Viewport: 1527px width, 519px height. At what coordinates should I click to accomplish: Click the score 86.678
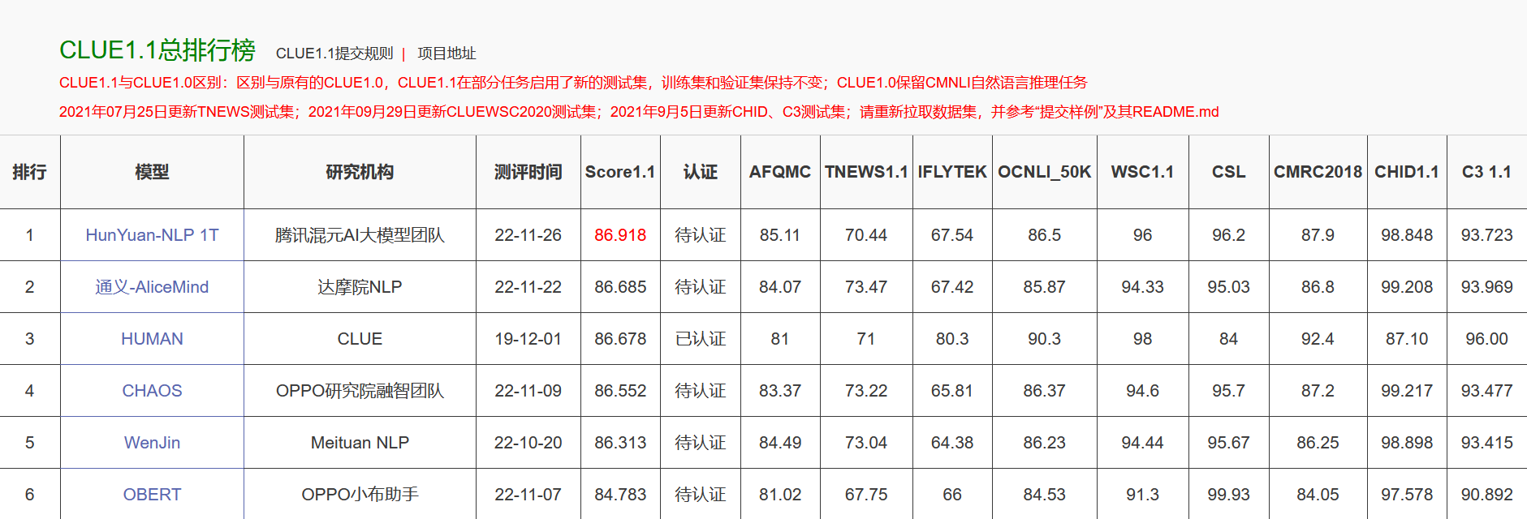point(620,339)
